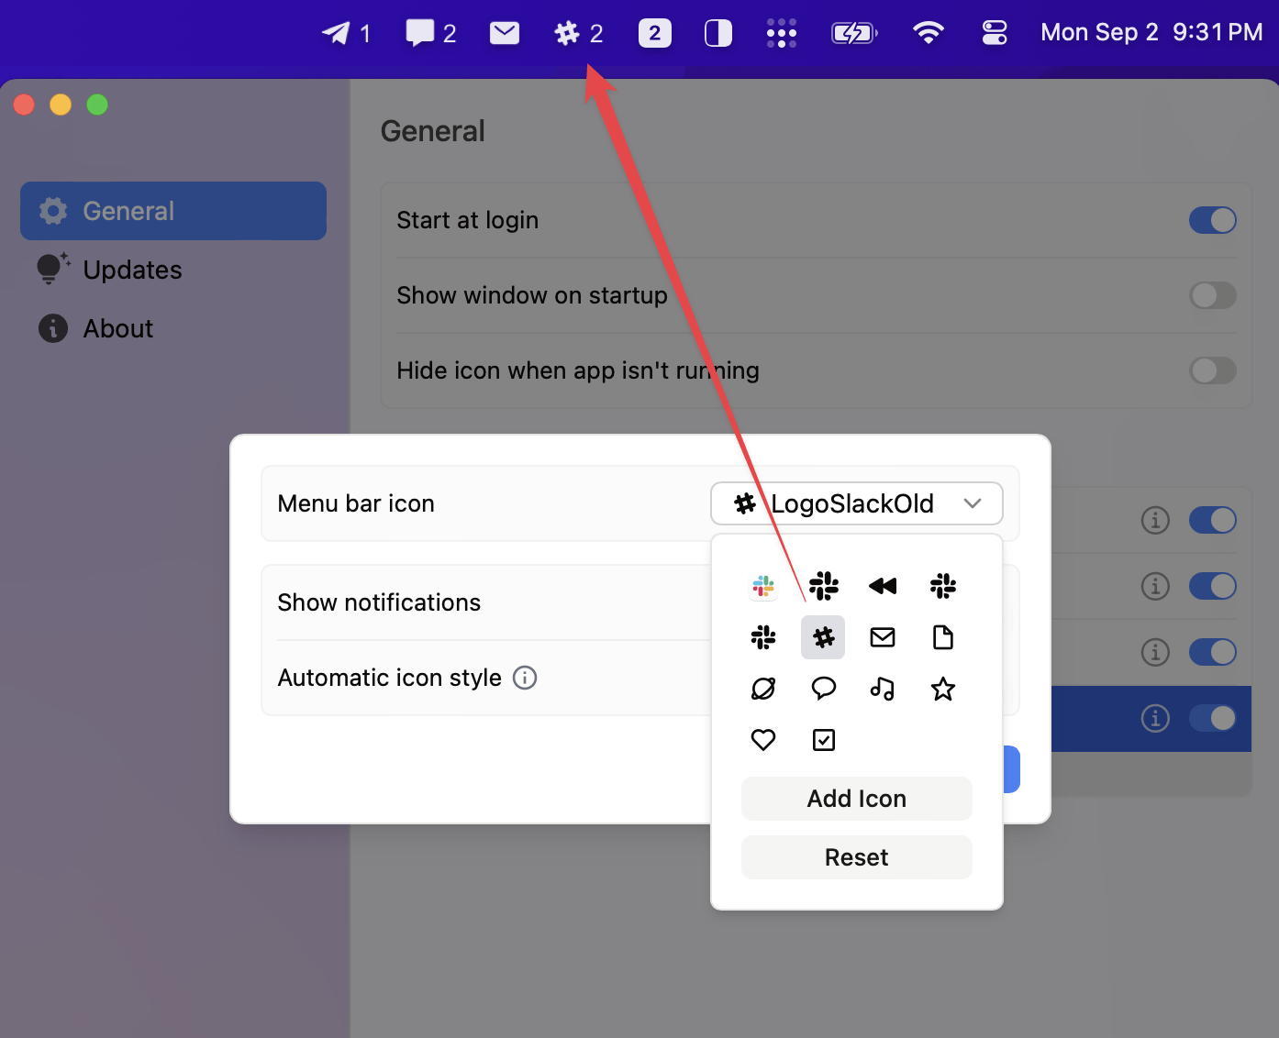
Task: Select the colored Slack logo icon
Action: [x=763, y=586]
